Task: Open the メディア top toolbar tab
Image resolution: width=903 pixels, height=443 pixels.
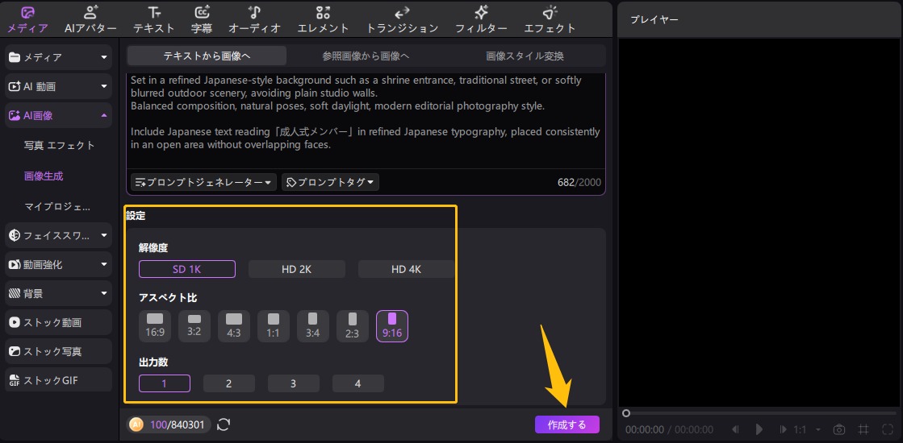Action: [27, 19]
